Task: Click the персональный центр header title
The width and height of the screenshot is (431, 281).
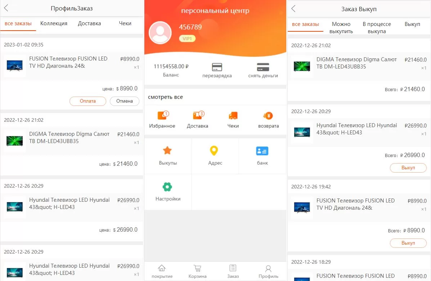Action: 215,11
